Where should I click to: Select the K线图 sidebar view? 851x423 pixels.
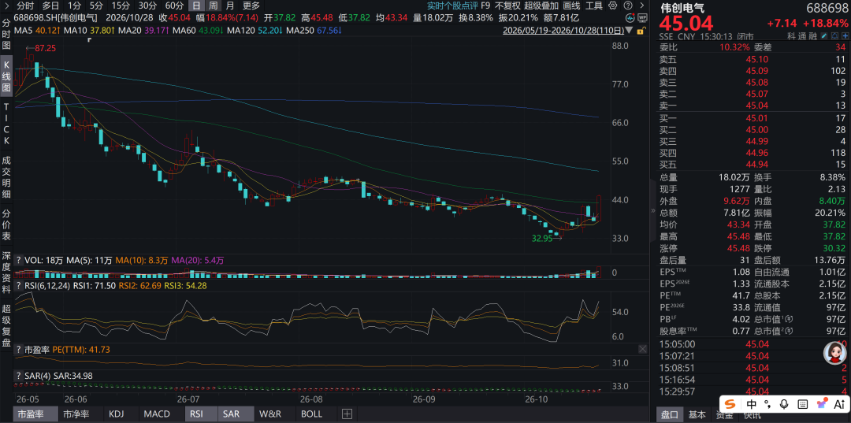coord(6,74)
